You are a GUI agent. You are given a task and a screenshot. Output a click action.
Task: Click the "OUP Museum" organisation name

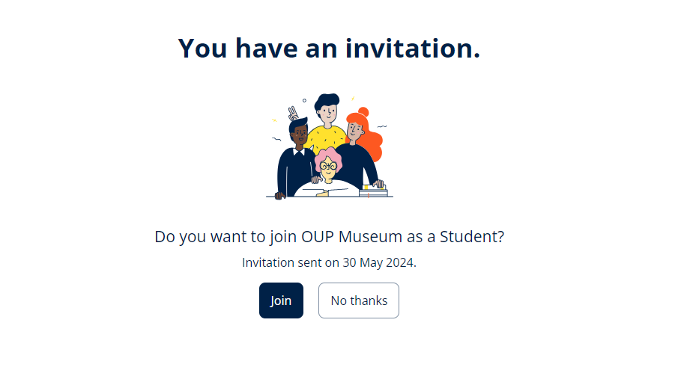tap(351, 236)
